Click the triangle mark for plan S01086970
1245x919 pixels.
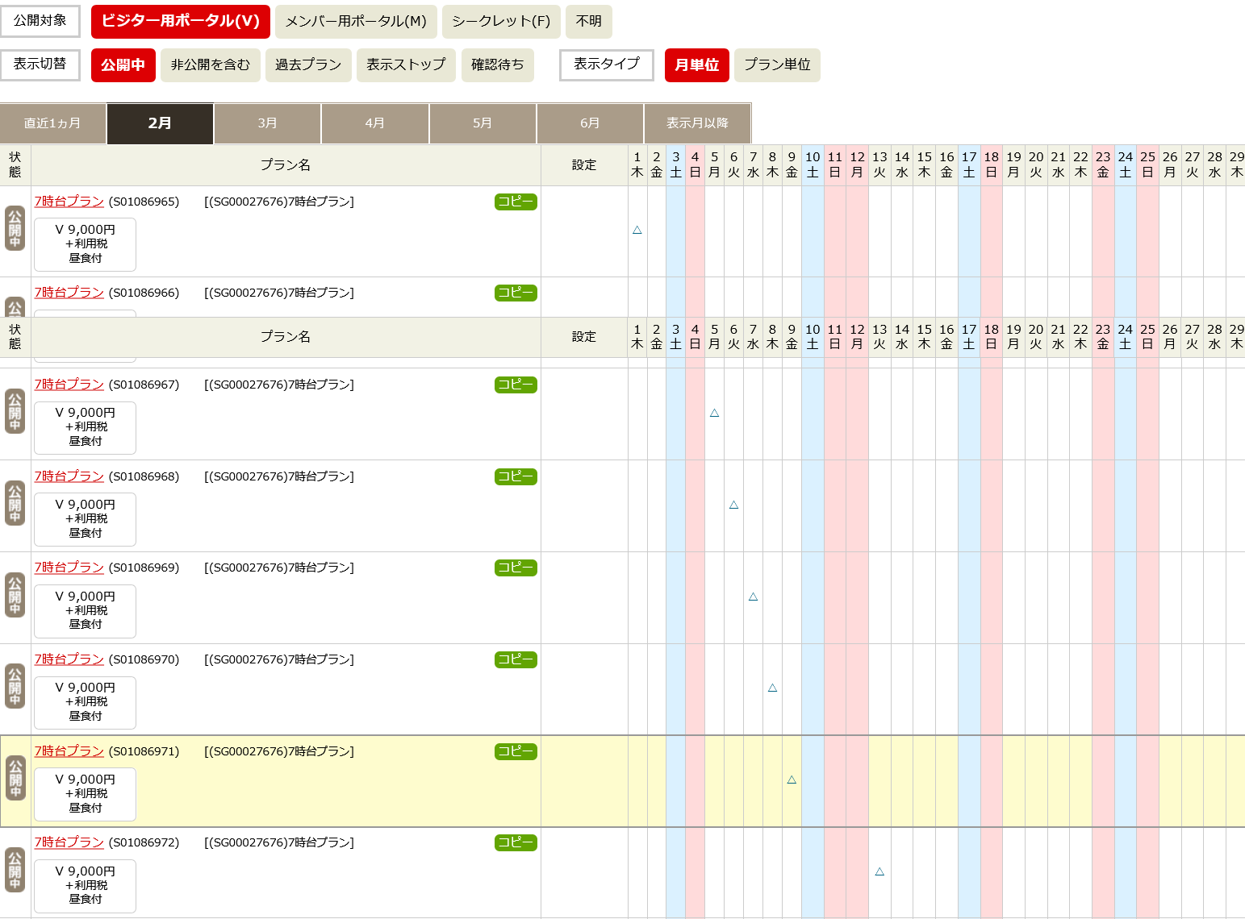(x=772, y=688)
